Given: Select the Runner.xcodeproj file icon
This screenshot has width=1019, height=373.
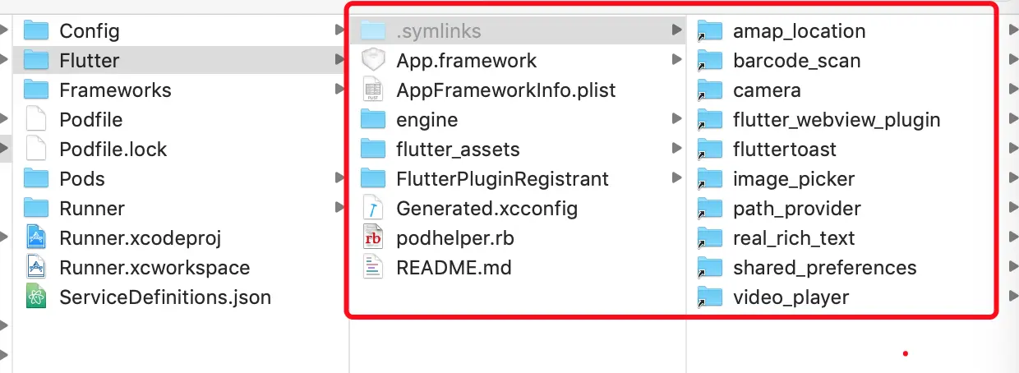Looking at the screenshot, I should [36, 238].
